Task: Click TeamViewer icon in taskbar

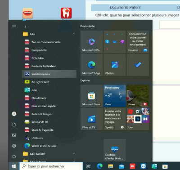Action: 143,166
